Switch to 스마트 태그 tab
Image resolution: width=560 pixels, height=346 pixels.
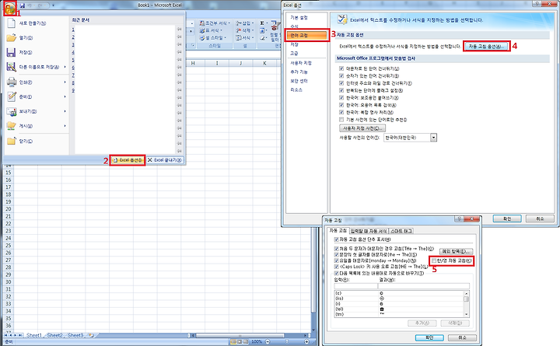401,231
